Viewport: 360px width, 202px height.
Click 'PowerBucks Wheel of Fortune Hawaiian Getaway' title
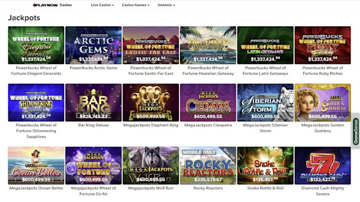click(208, 71)
